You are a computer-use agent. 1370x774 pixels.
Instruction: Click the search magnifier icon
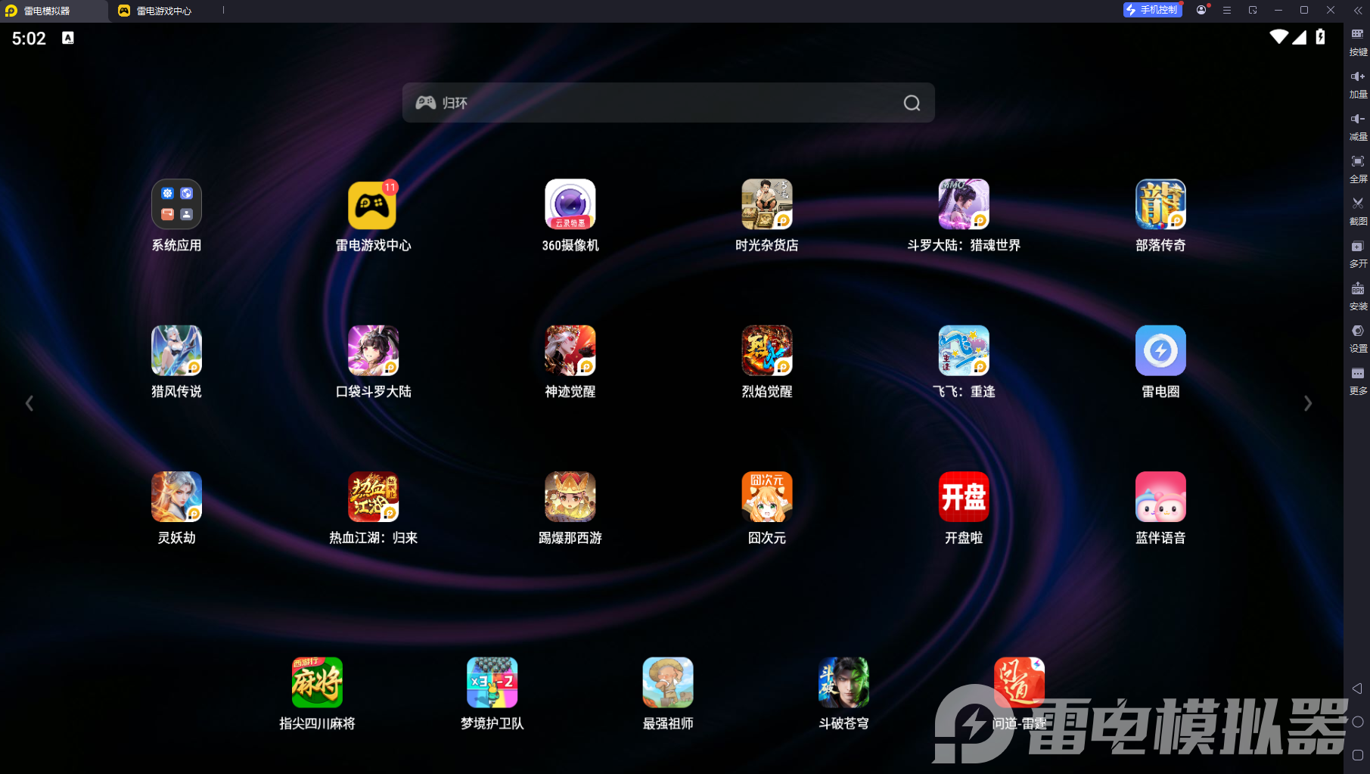click(912, 103)
